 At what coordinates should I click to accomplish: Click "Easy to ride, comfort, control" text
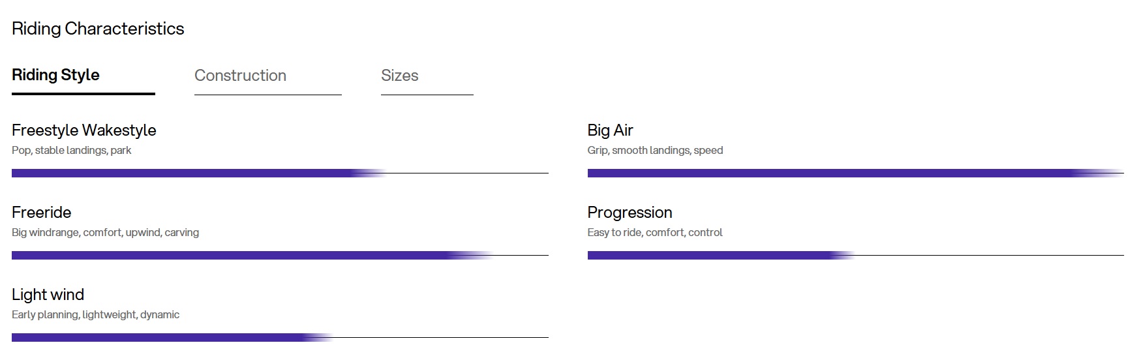pyautogui.click(x=655, y=233)
